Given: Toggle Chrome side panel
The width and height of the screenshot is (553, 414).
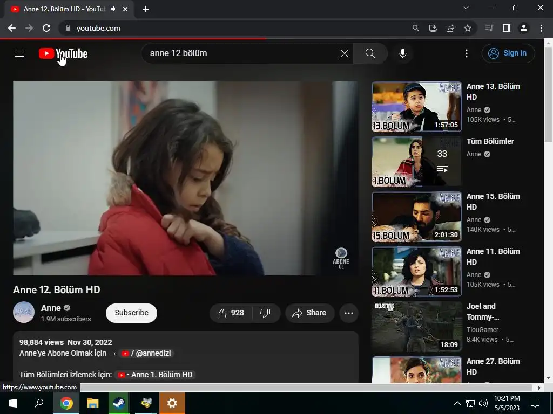Looking at the screenshot, I should 507,28.
